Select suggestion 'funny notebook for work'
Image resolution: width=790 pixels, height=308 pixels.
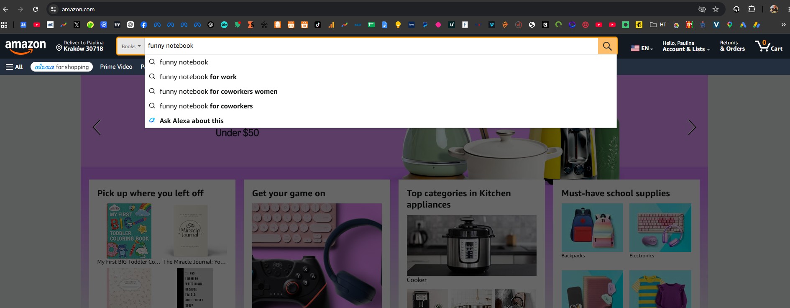pos(381,77)
